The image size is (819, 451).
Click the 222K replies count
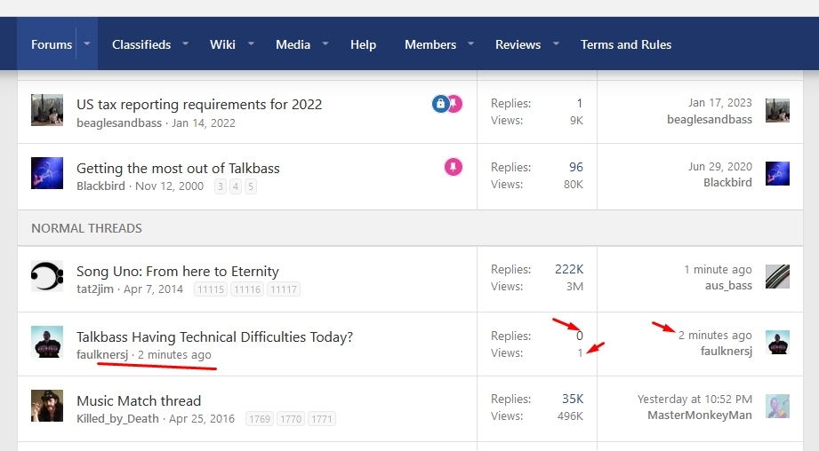coord(569,269)
